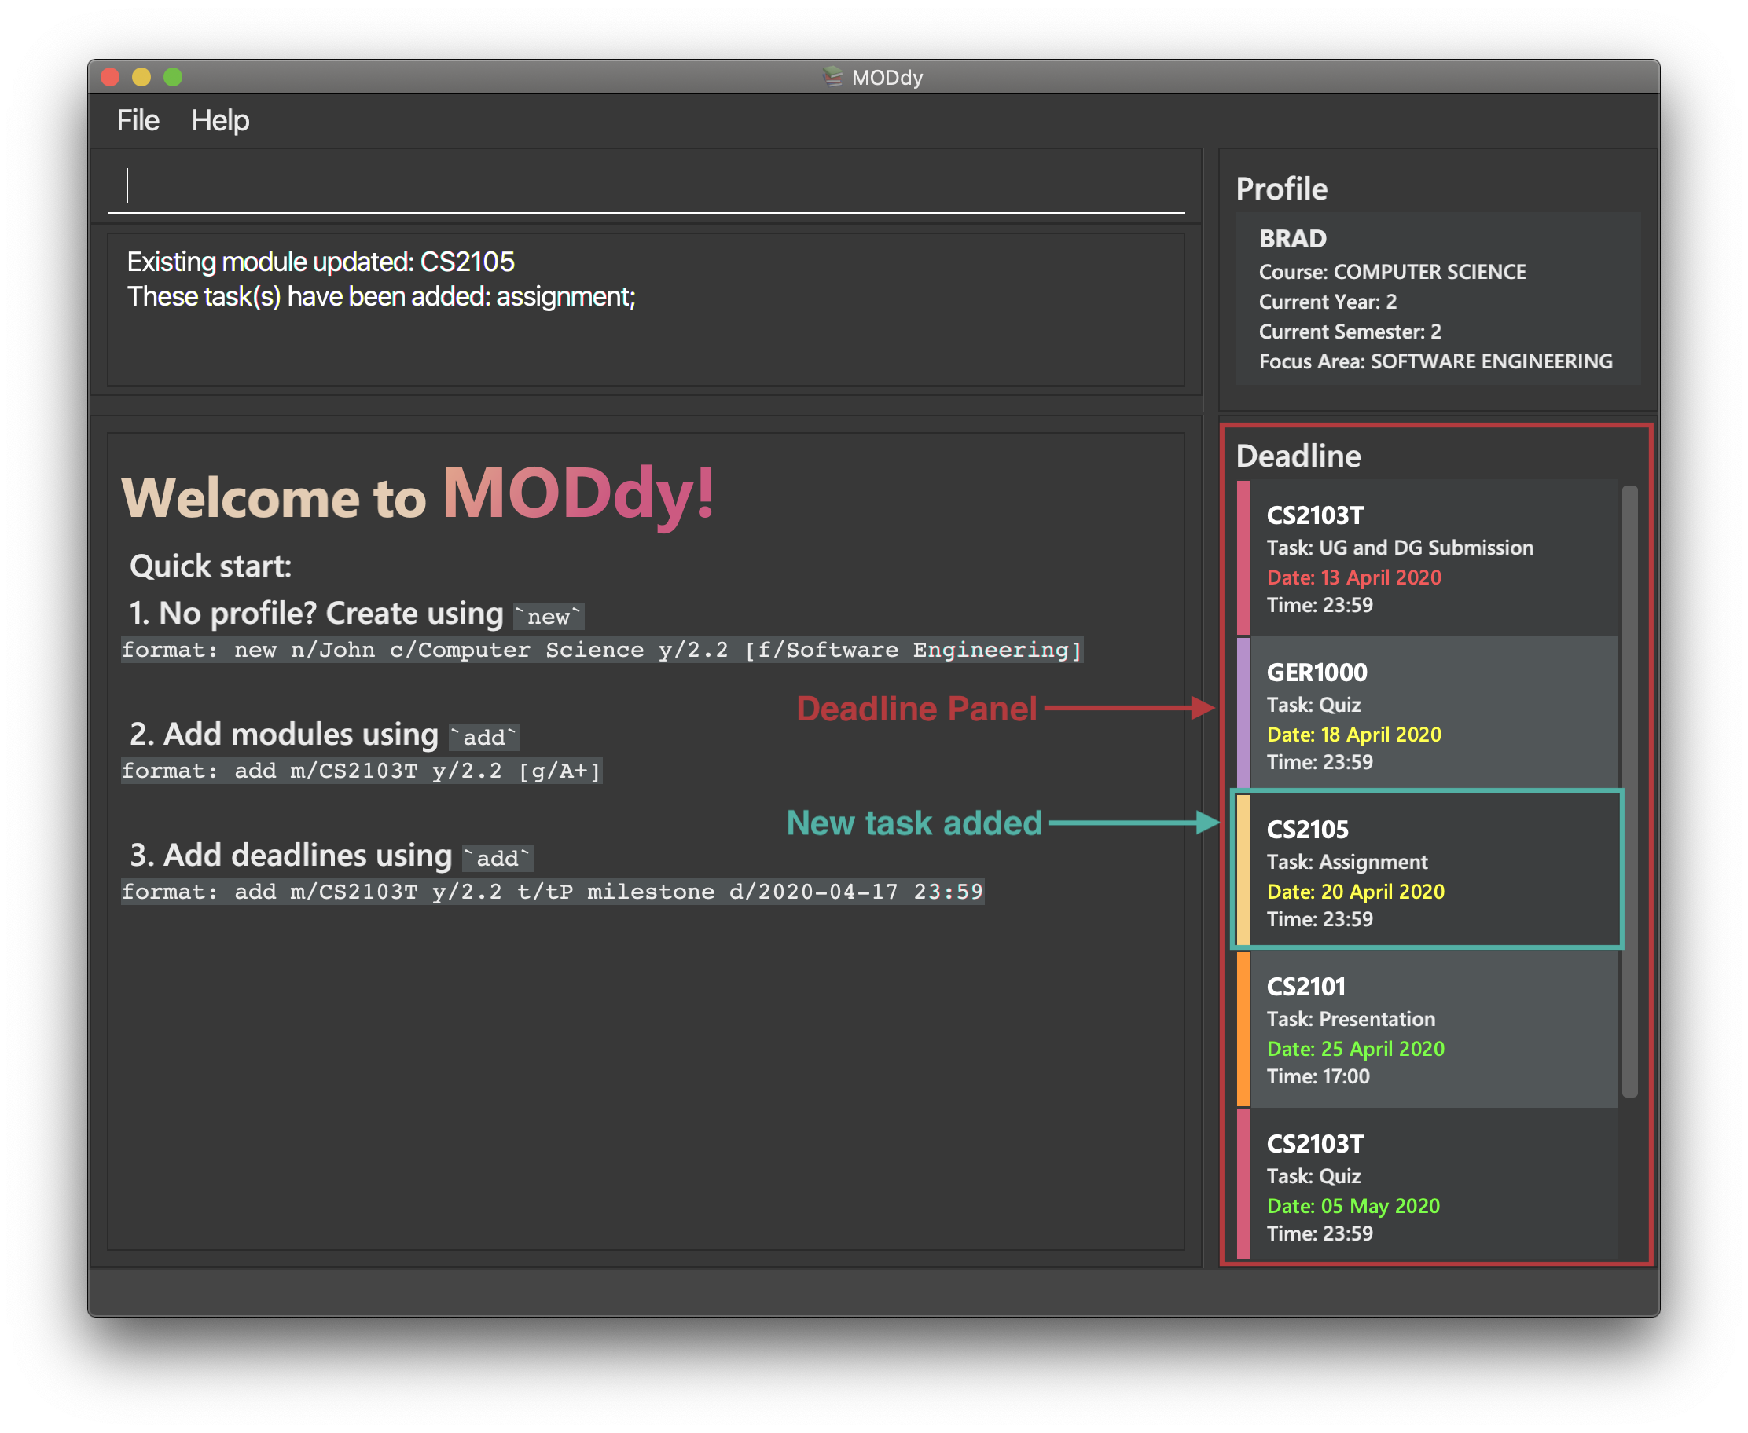Image resolution: width=1748 pixels, height=1433 pixels.
Task: Click the profile name BRAD
Action: click(x=1293, y=239)
